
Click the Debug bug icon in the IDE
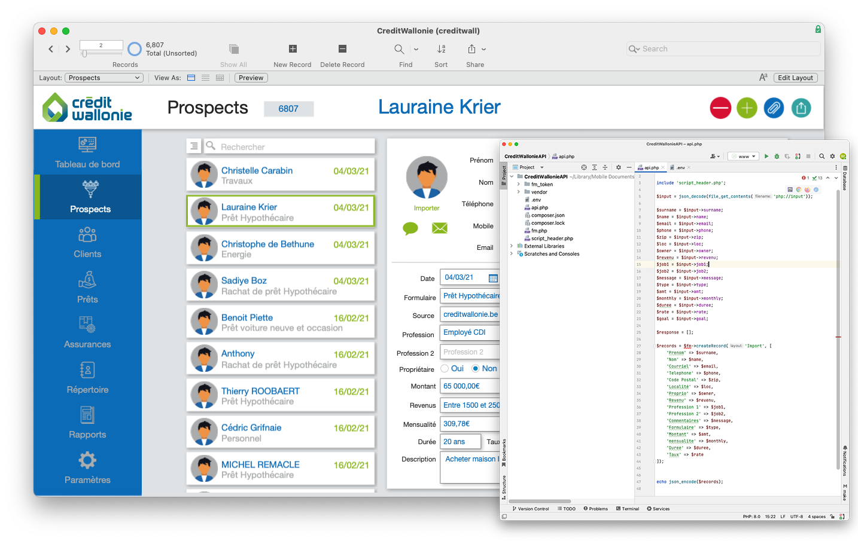coord(777,156)
